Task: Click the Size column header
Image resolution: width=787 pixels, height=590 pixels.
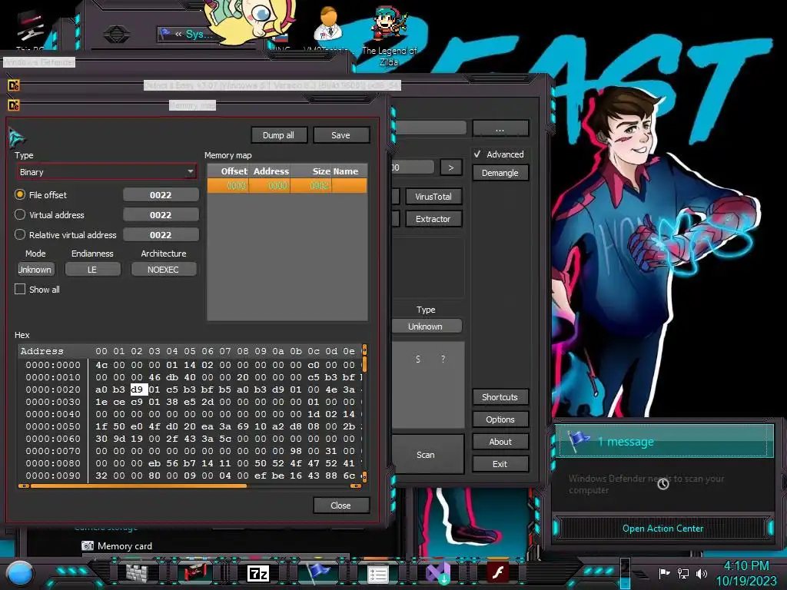Action: click(x=311, y=171)
